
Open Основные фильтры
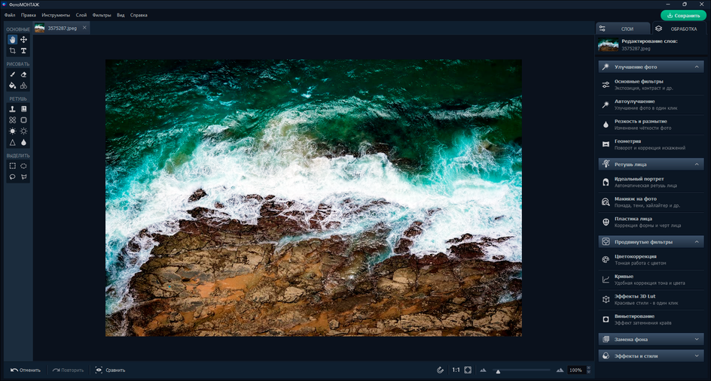(x=651, y=85)
